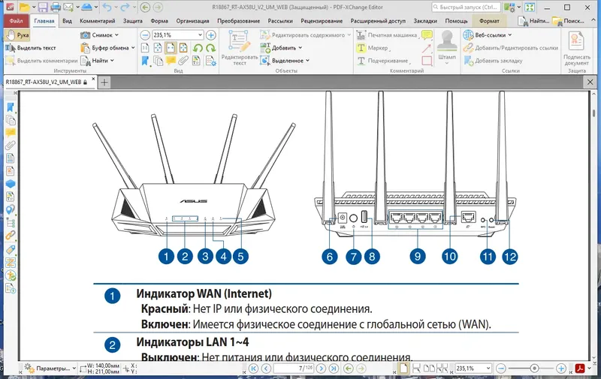Screen dimensions: 601x379
Task: Select the Маркер highlight tool
Action: click(x=373, y=48)
